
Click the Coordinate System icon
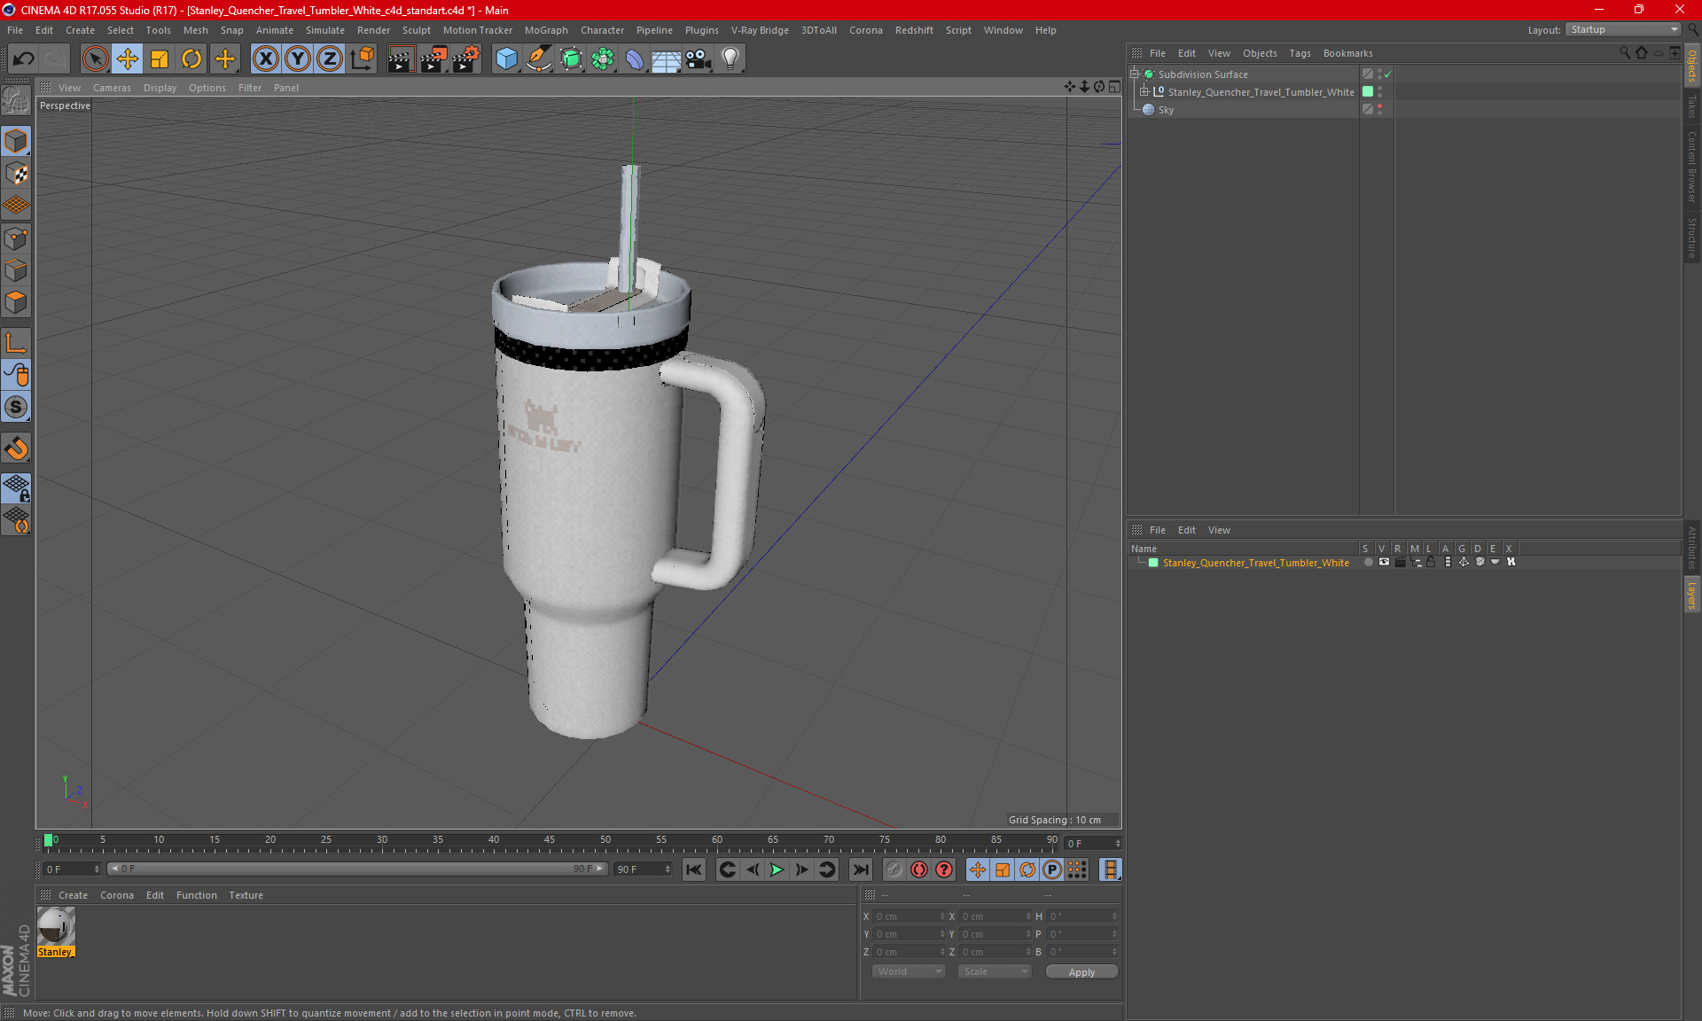[x=362, y=59]
